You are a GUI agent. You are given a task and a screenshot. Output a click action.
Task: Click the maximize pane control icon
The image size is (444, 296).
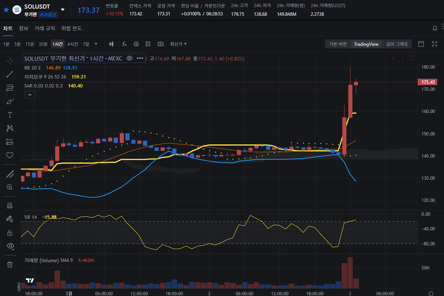[x=412, y=58]
